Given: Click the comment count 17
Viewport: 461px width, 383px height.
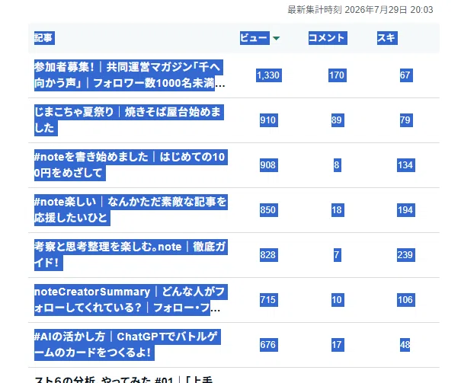Looking at the screenshot, I should pos(338,345).
